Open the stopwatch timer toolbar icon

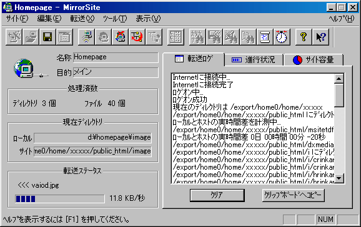click(x=282, y=37)
